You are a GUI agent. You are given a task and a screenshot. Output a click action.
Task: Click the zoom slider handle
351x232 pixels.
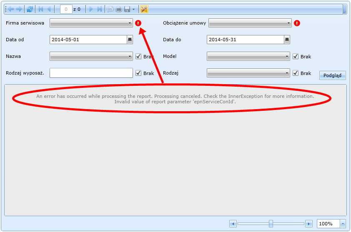click(271, 224)
